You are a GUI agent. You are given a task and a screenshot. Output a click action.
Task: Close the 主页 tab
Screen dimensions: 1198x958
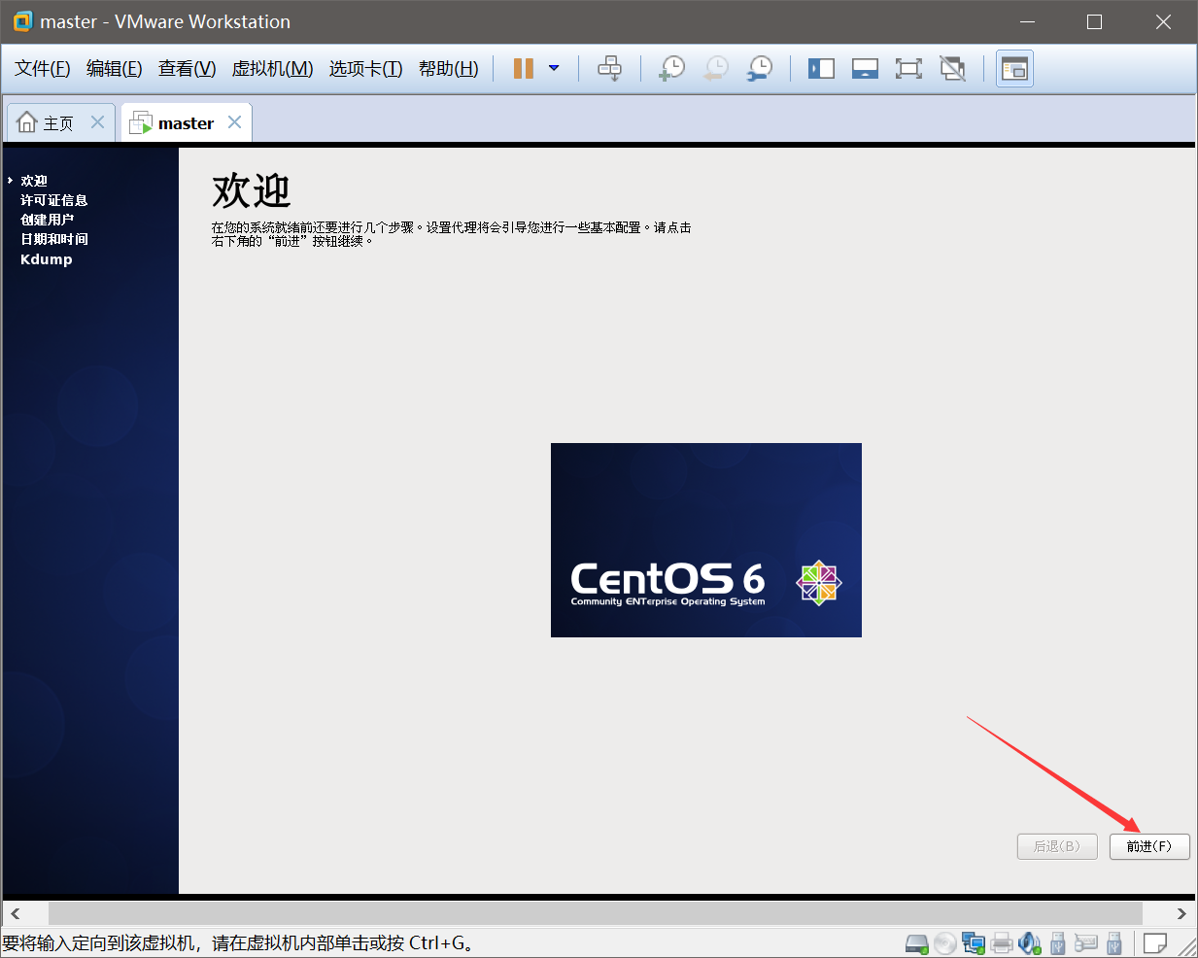(x=97, y=121)
